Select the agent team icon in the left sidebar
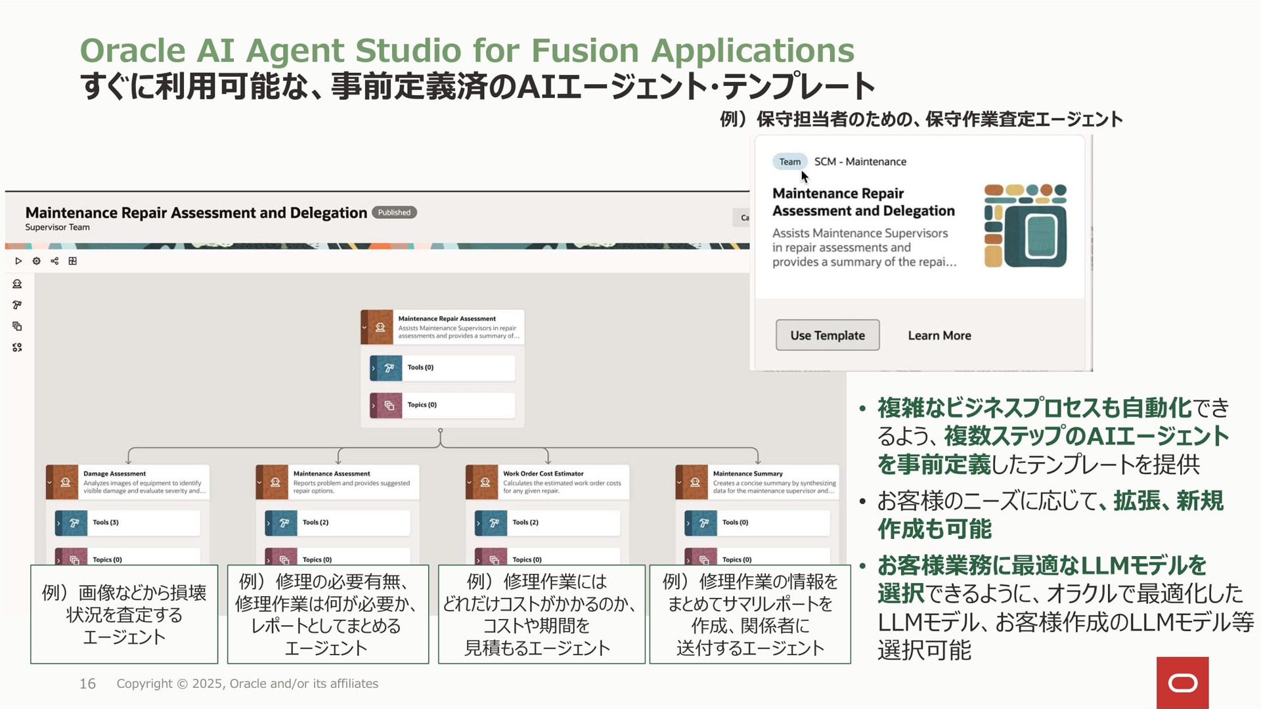 pyautogui.click(x=17, y=347)
